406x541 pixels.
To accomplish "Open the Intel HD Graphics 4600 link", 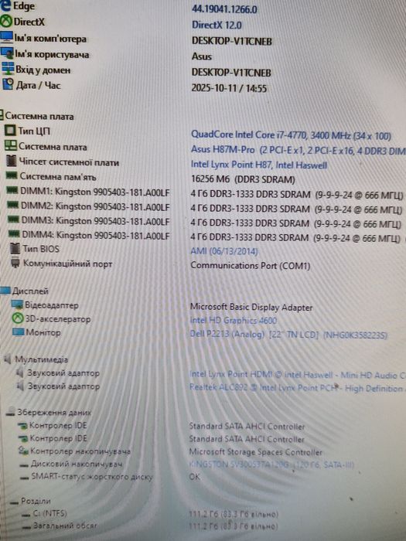I will (x=233, y=320).
